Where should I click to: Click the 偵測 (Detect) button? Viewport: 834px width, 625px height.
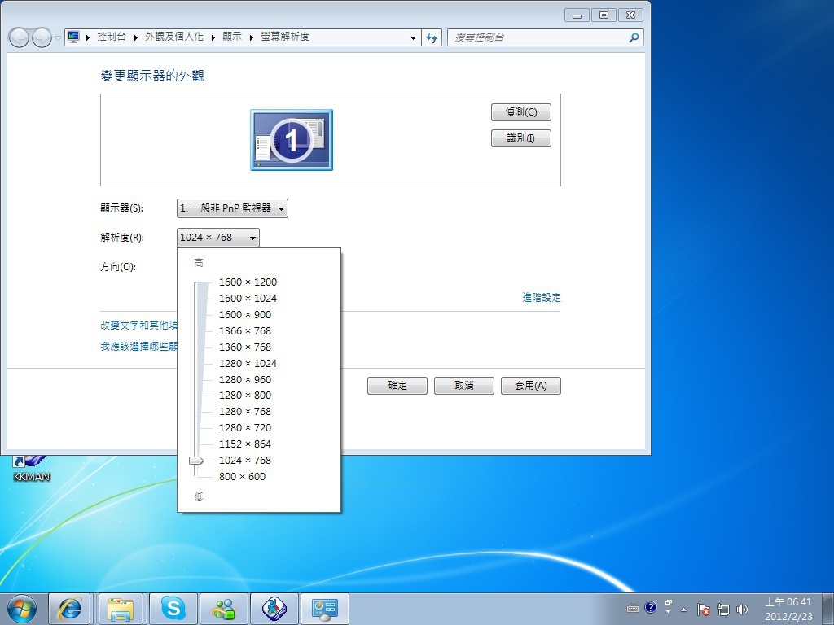pyautogui.click(x=520, y=112)
